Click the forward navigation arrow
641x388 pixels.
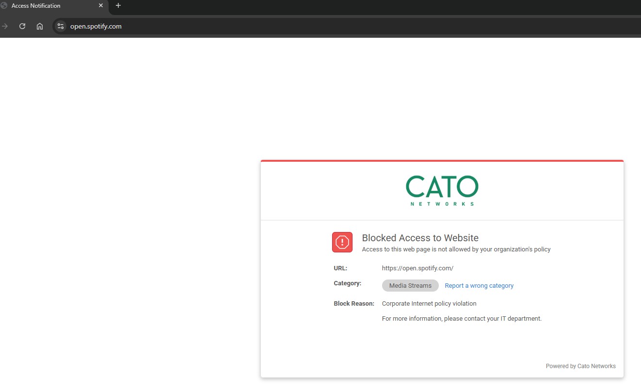pyautogui.click(x=5, y=26)
